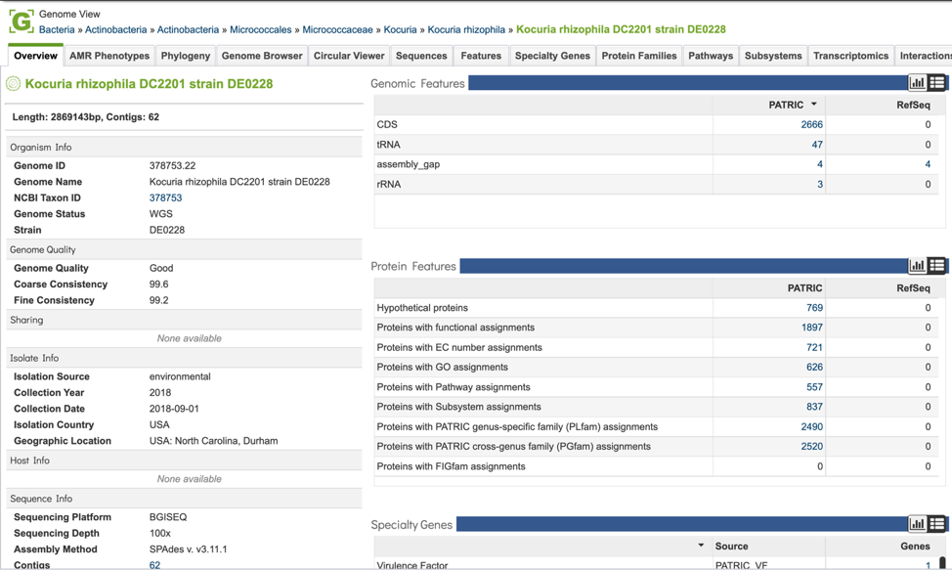Open the Specialty Genes tab
Screen dimensions: 952x570
click(552, 56)
